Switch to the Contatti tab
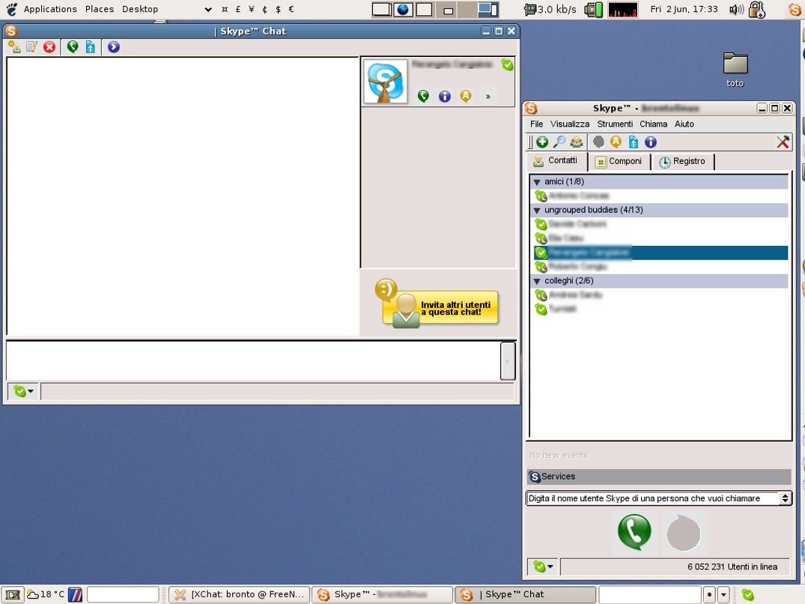805x604 pixels. 556,161
